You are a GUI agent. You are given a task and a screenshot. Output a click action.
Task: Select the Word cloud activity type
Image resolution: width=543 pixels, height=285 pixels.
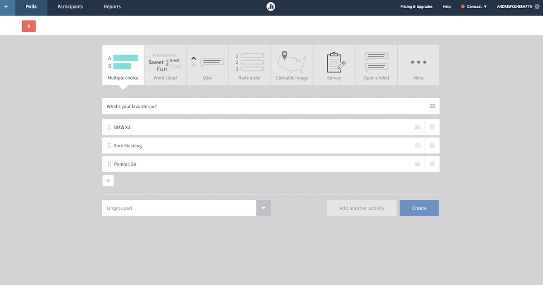click(x=165, y=65)
